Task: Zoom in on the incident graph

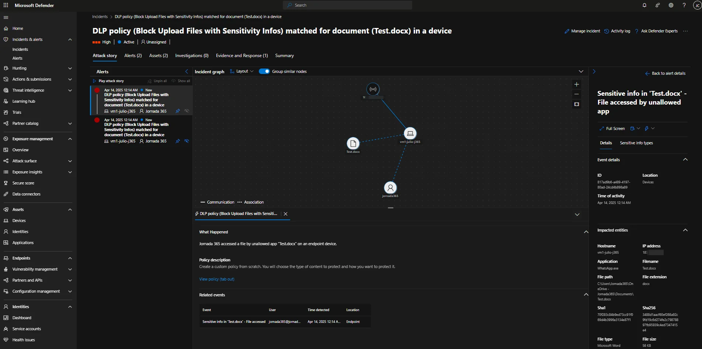Action: (x=577, y=84)
